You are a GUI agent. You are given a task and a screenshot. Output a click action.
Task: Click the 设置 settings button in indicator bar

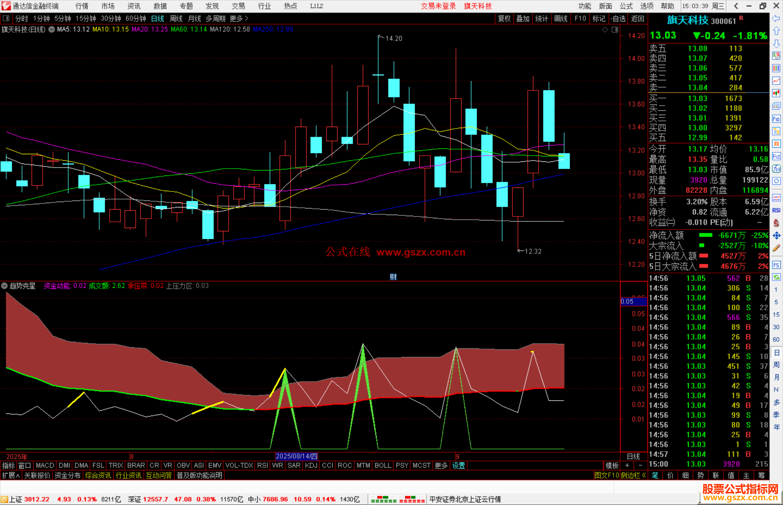(459, 466)
